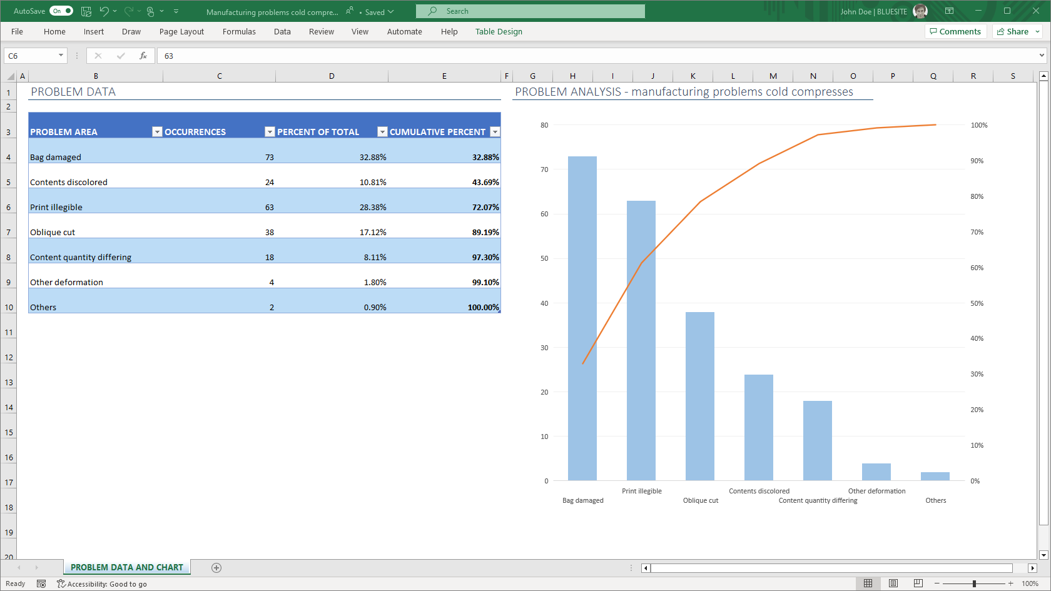1051x591 pixels.
Task: Click the Cancel formula X icon
Action: [98, 56]
